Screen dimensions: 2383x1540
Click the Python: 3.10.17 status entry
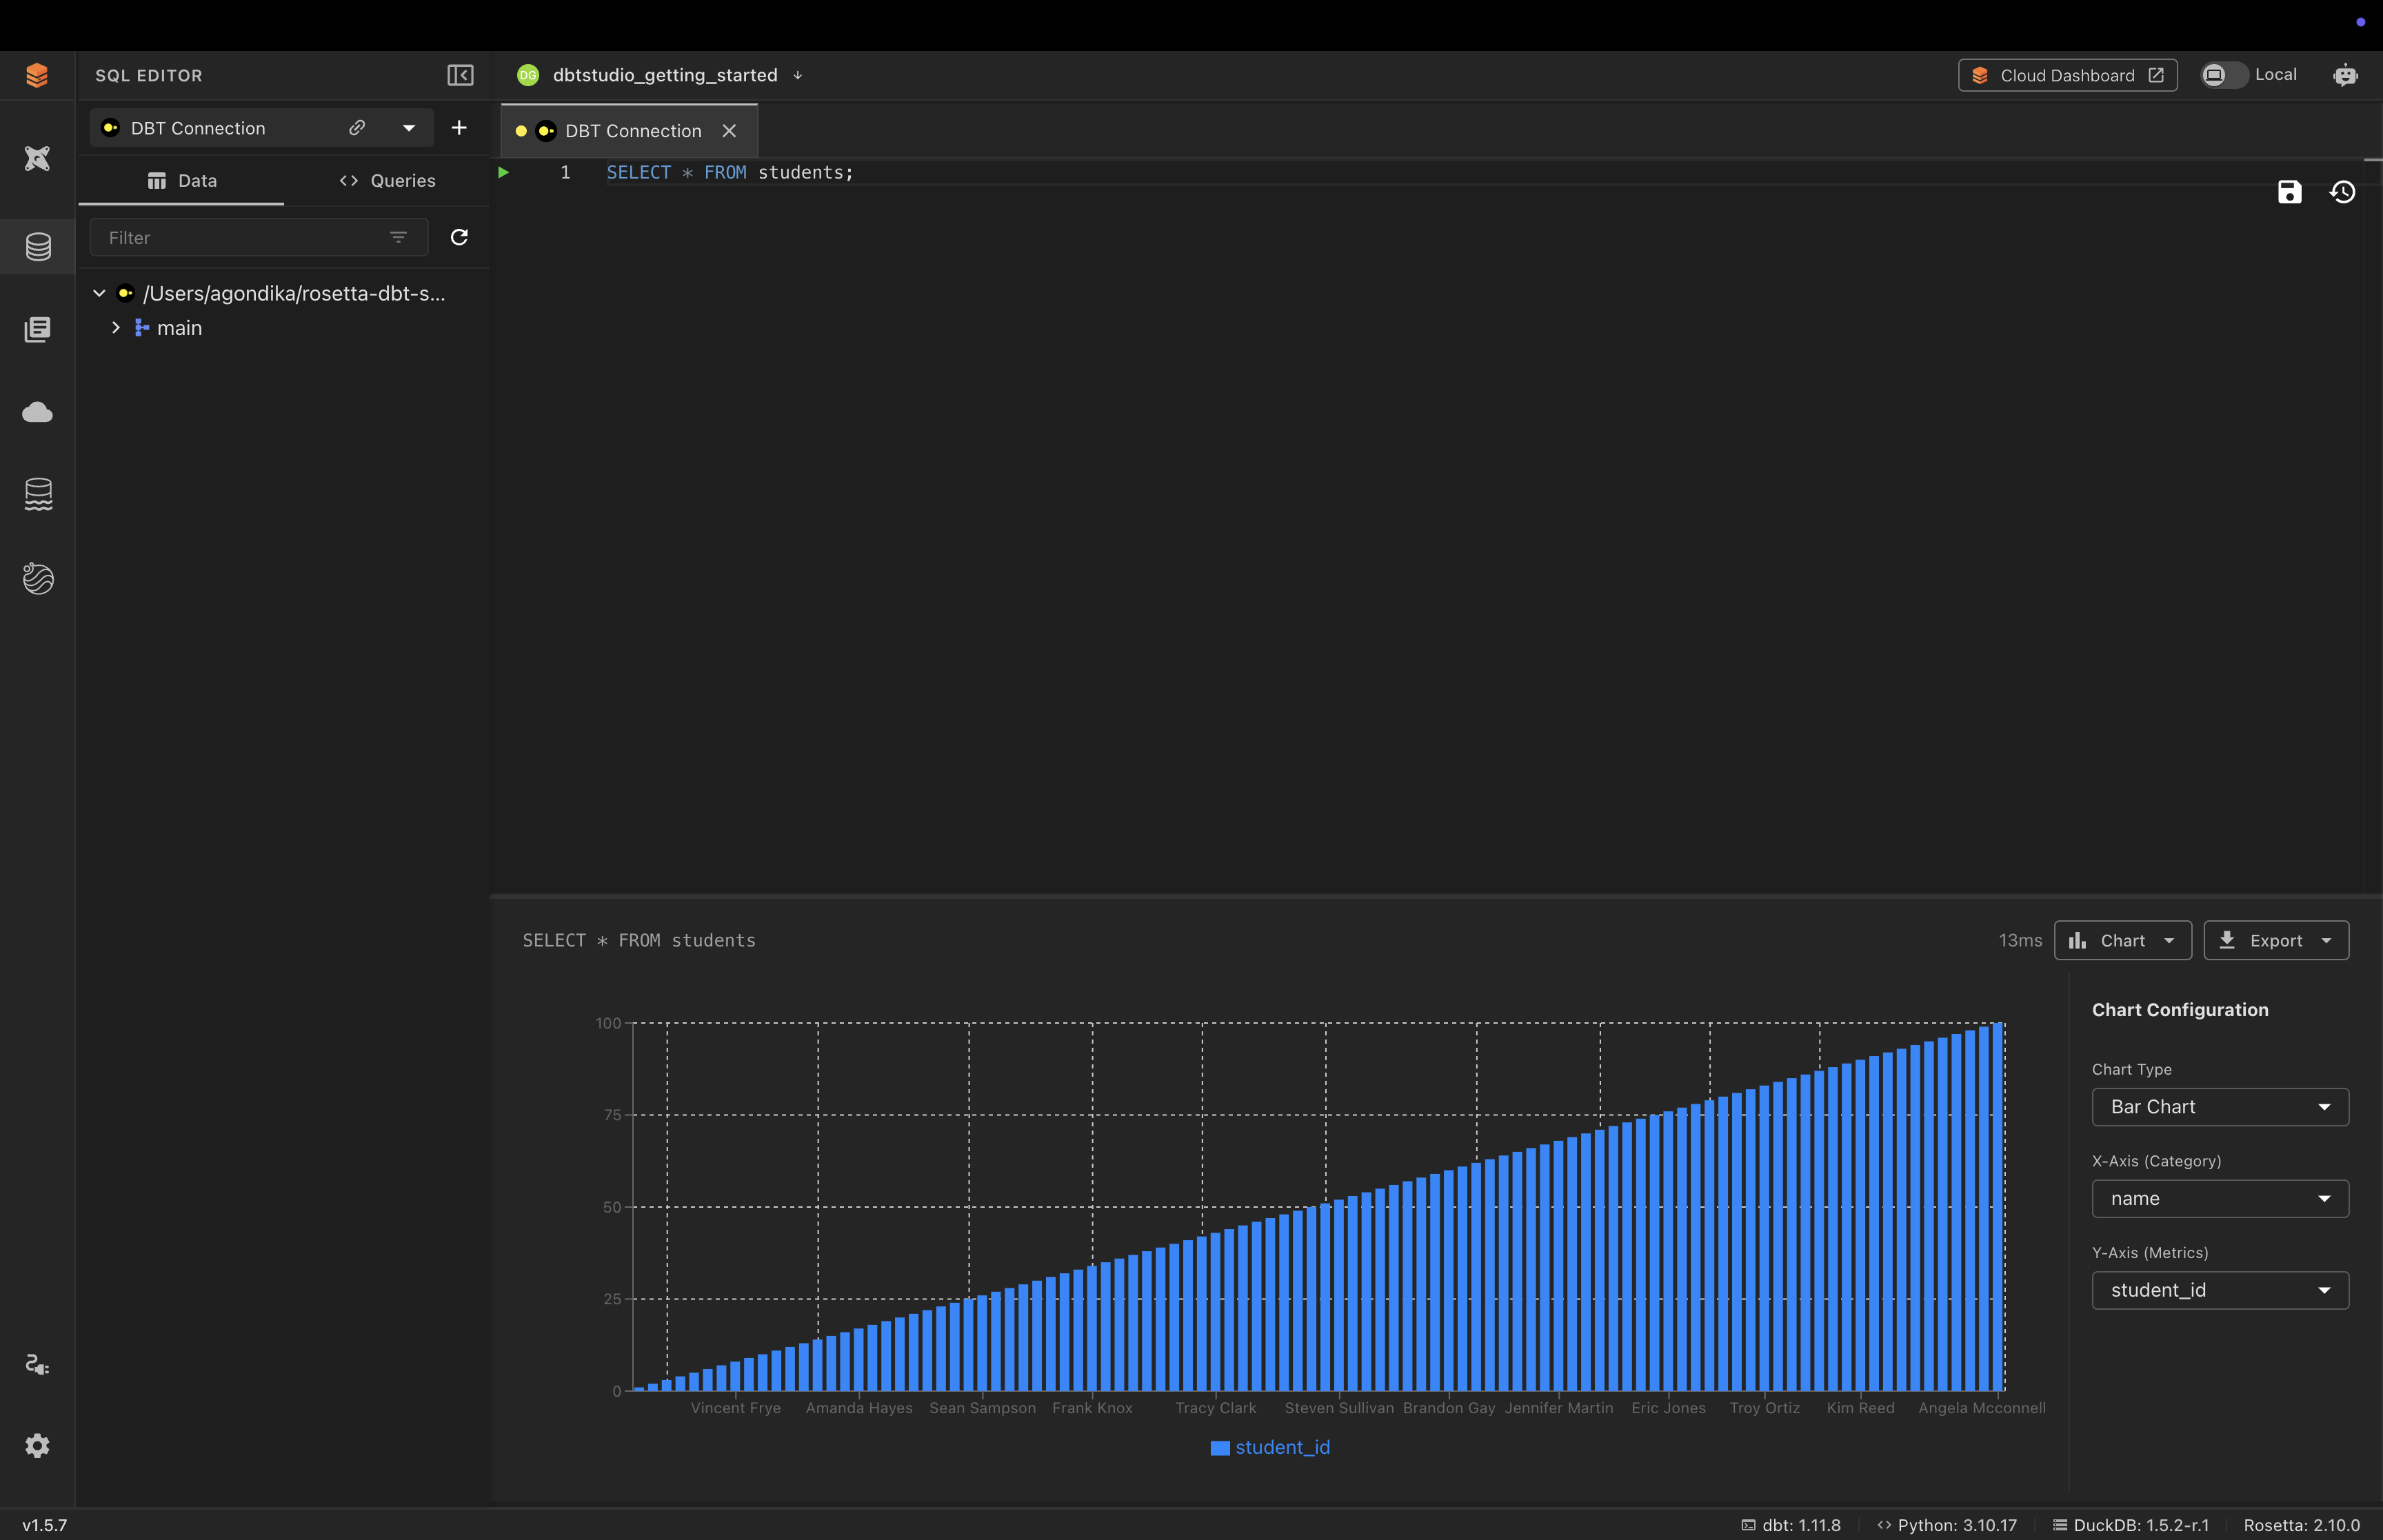point(1946,1524)
